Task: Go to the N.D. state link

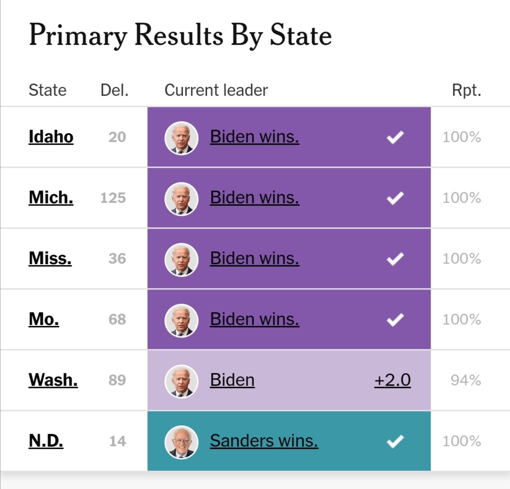Action: coord(46,441)
